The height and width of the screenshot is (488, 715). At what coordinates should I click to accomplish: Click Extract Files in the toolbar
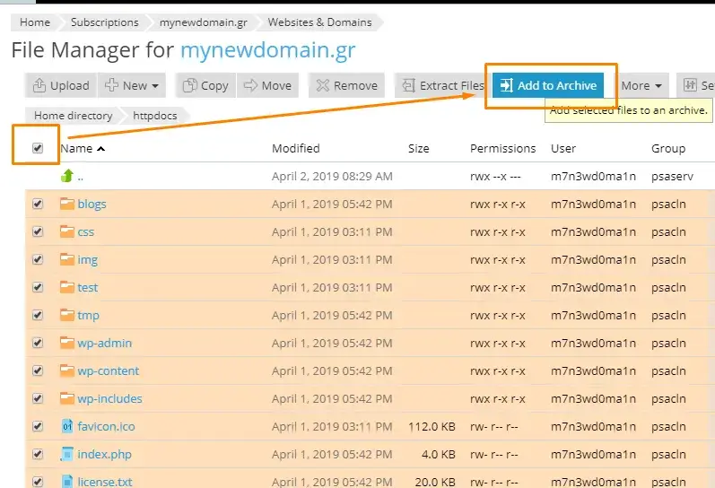tap(442, 85)
